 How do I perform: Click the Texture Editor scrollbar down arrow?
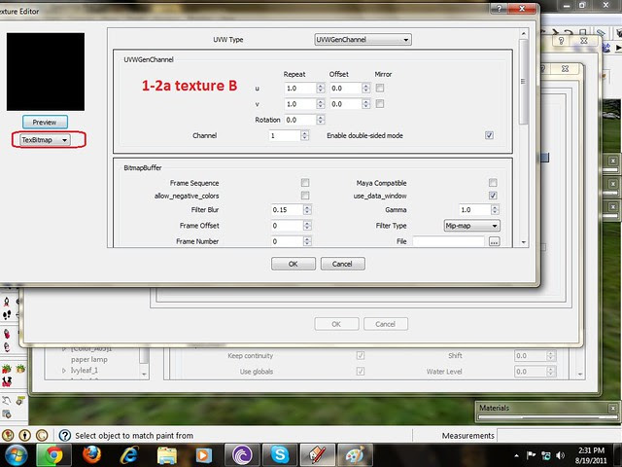[524, 242]
